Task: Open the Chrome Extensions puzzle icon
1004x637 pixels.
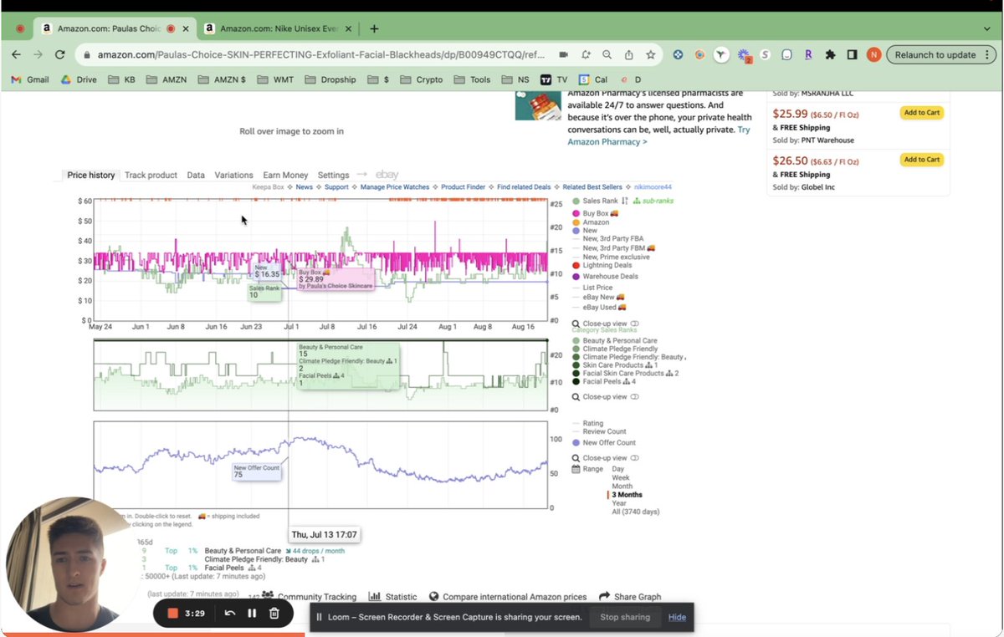Action: coord(830,54)
